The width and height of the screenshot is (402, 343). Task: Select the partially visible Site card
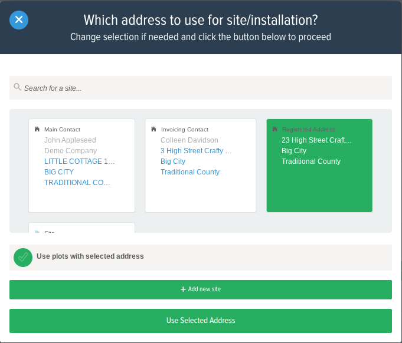(81, 228)
